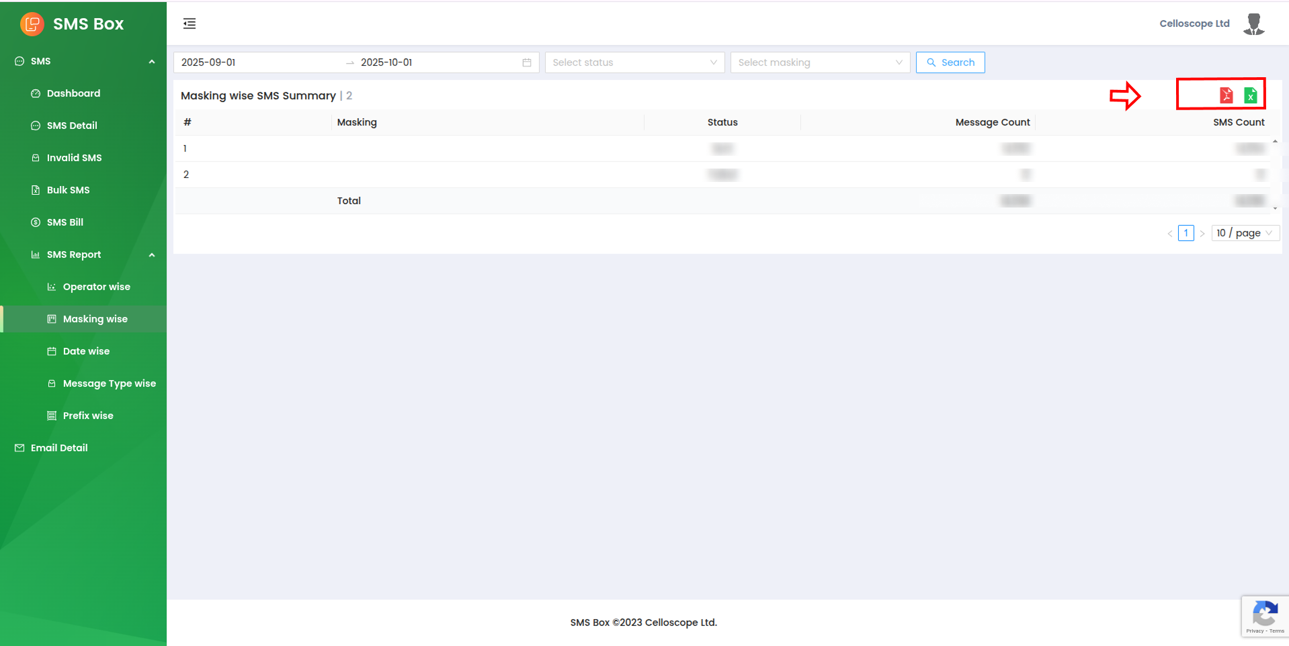
Task: Open the Bulk SMS page
Action: 68,190
